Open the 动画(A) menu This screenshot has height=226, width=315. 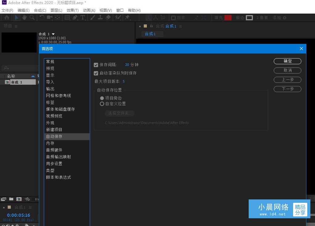[89, 11]
